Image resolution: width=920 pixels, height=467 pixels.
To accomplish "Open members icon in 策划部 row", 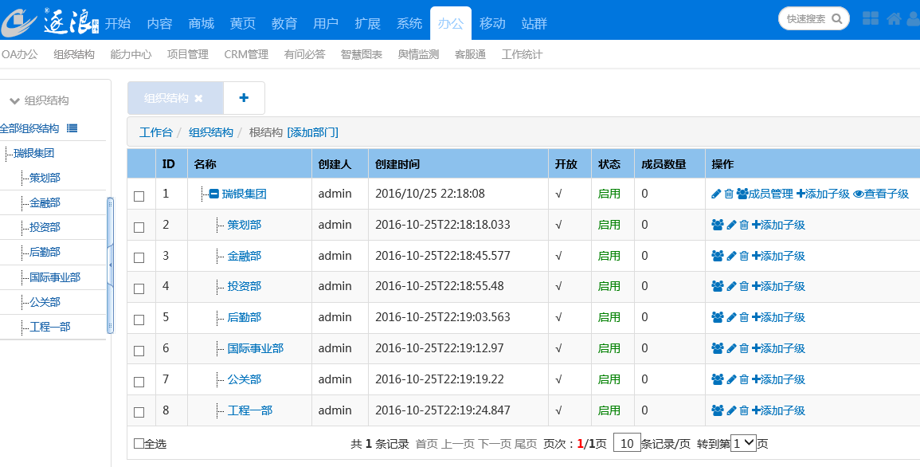I will [717, 225].
